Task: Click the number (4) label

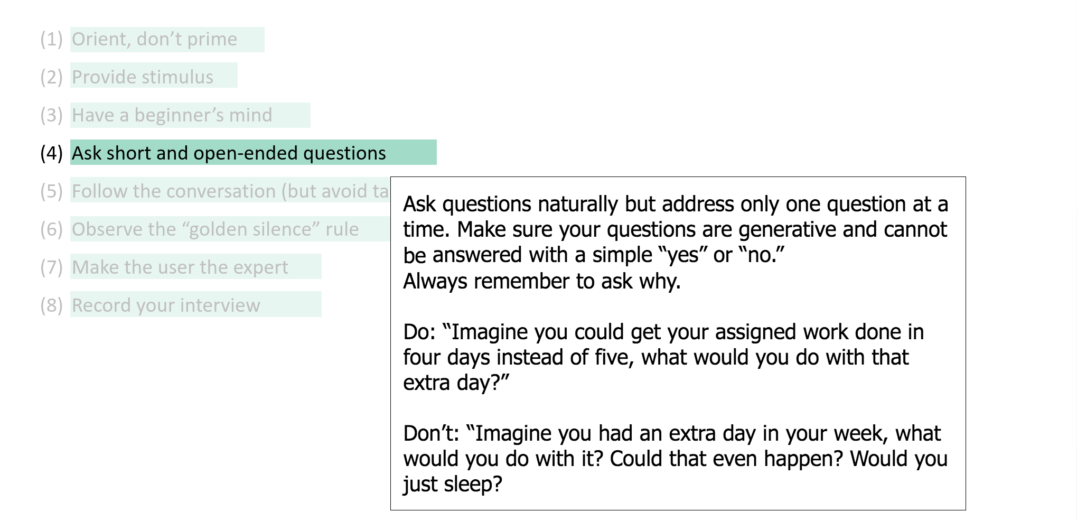Action: coord(51,153)
